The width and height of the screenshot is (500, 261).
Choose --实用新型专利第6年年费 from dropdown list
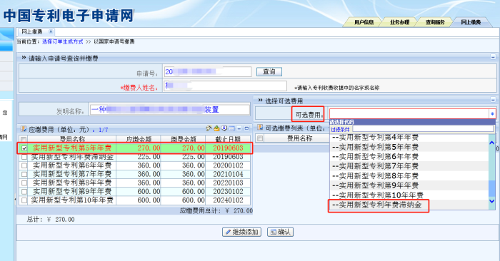click(409, 157)
